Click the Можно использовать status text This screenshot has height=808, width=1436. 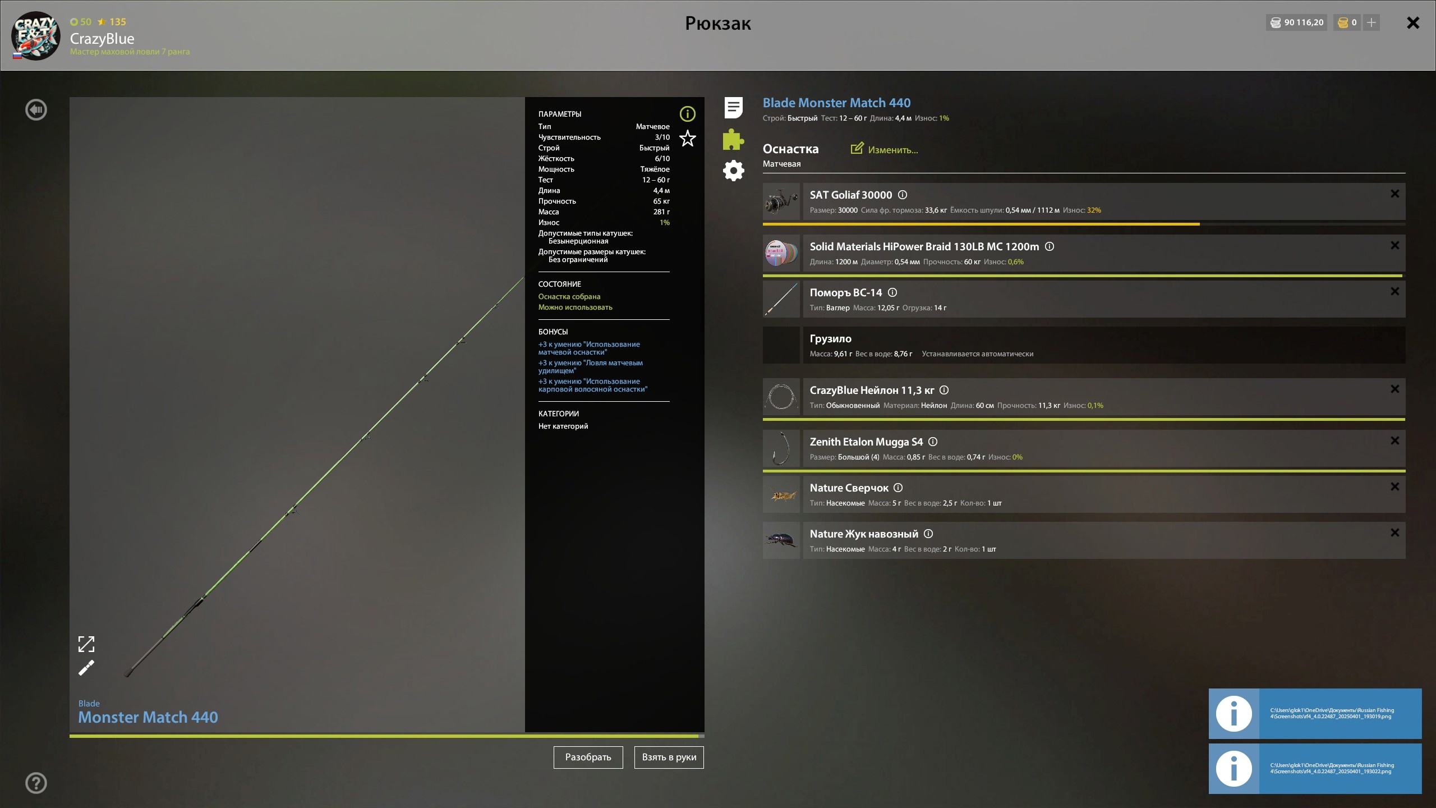coord(576,307)
